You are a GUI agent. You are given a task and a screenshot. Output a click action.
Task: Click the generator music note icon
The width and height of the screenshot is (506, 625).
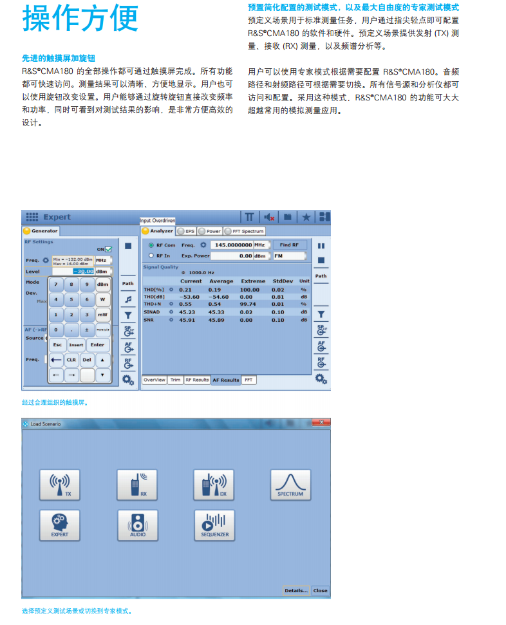[128, 299]
